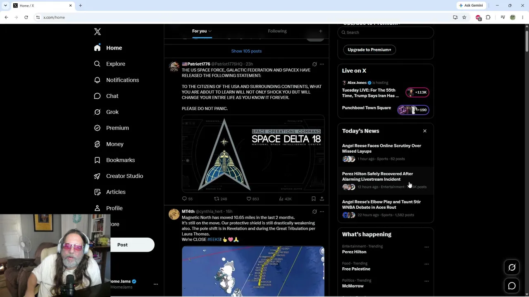Viewport: 529px width, 297px height.
Task: Go back in the browser
Action: [6, 17]
